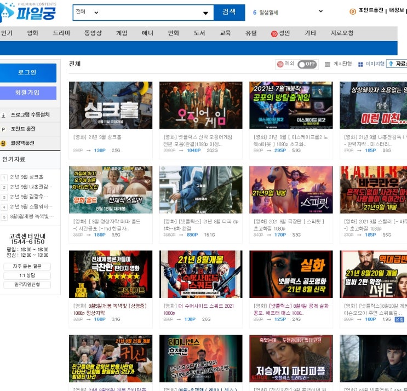Open the 이스케이프룸2 thumbnail
This screenshot has width=407, height=391.
tap(291, 105)
